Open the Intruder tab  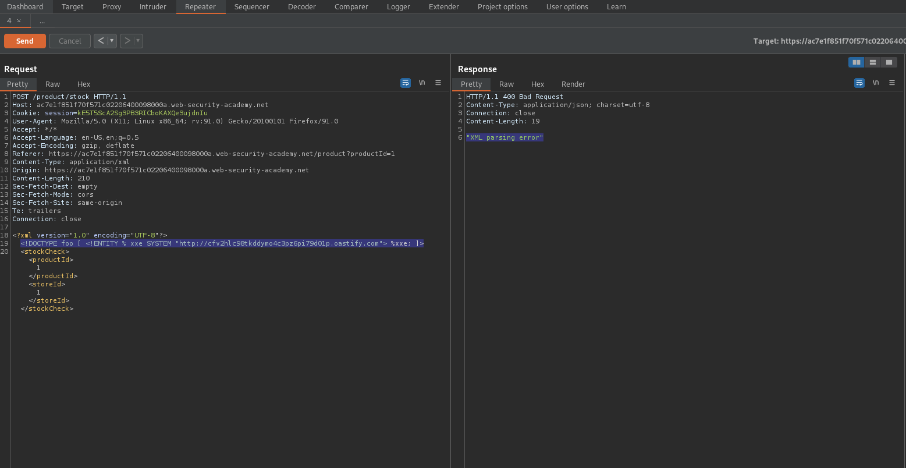153,7
